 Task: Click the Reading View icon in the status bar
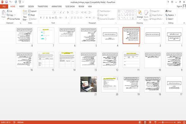coord(150,122)
